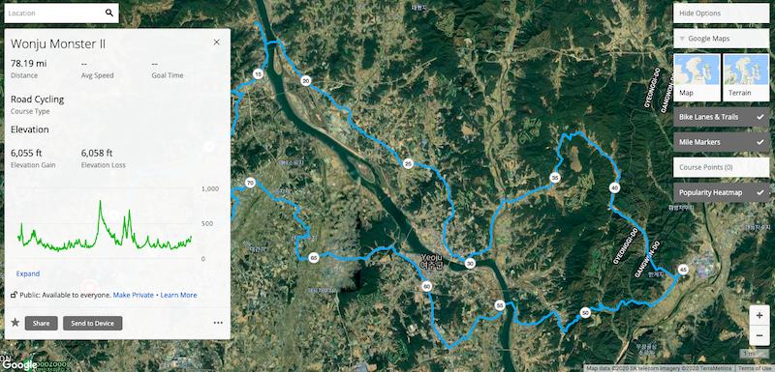Open the three-dot more options menu
775x372 pixels.
(218, 323)
